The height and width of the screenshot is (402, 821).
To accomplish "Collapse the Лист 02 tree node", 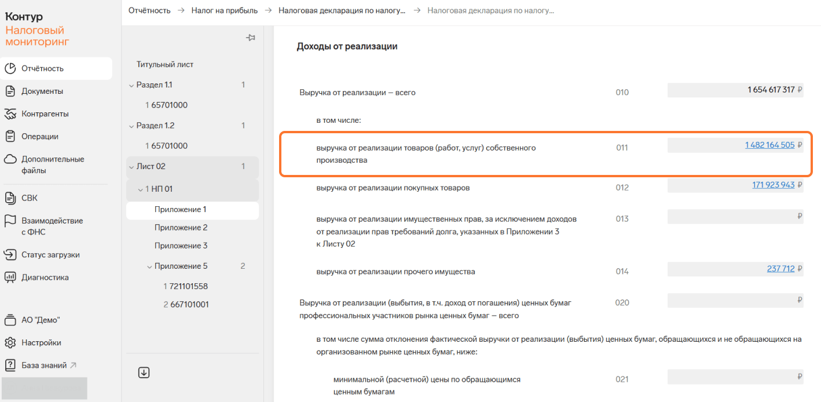I will coord(131,167).
